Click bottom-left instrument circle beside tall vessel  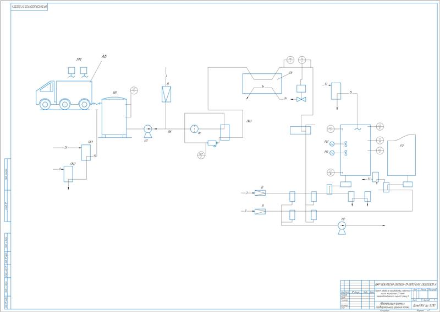[x=331, y=173]
